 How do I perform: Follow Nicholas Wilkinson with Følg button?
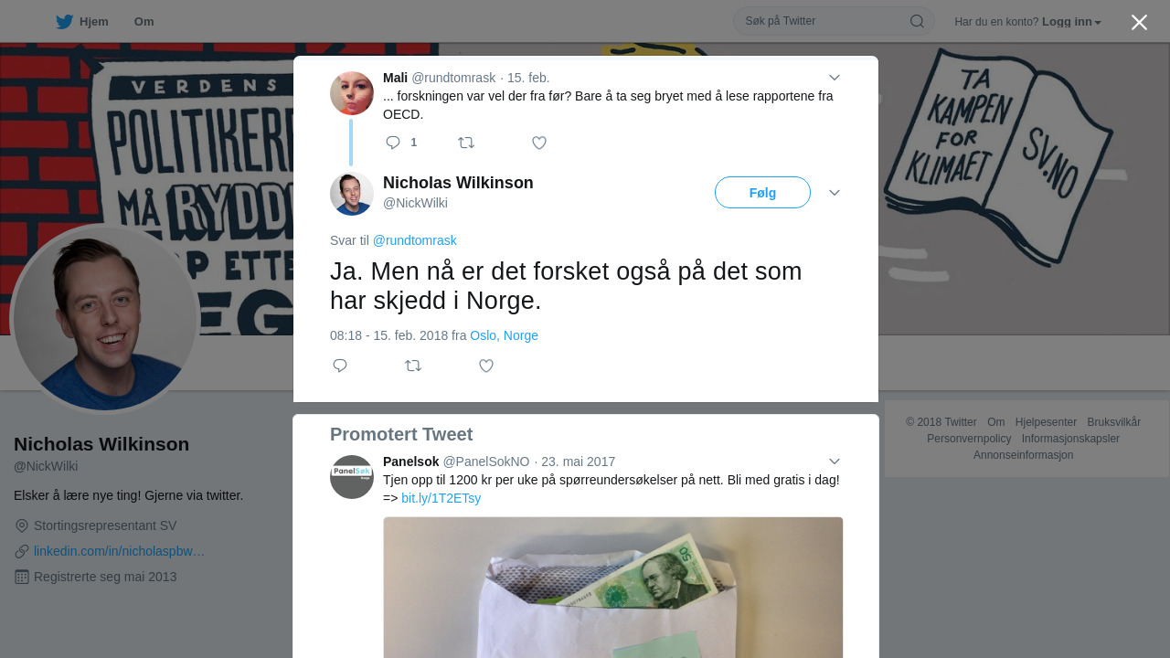coord(762,193)
